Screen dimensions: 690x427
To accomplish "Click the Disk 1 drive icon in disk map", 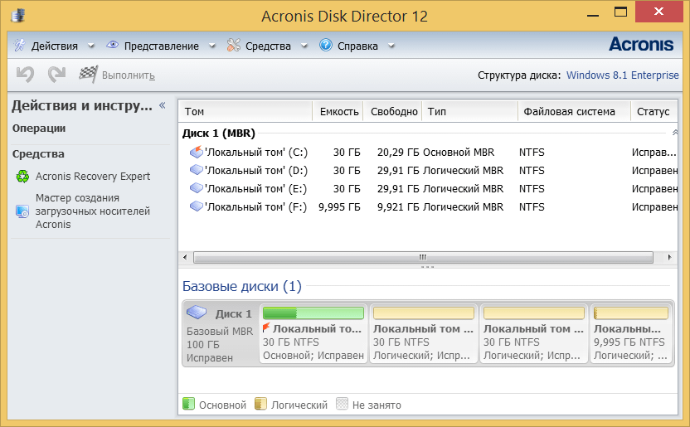I will tap(197, 313).
